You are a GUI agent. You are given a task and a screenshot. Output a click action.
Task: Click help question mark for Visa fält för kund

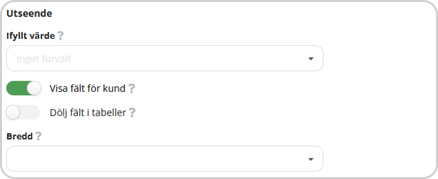coord(132,89)
